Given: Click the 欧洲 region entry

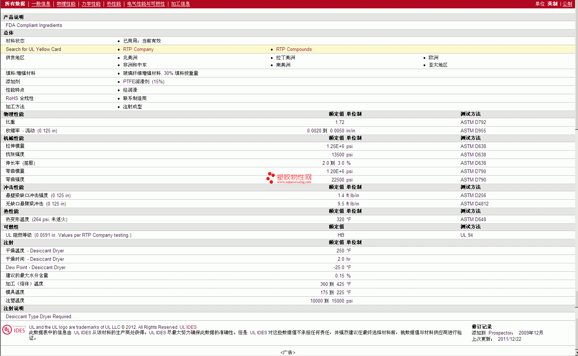Looking at the screenshot, I should pyautogui.click(x=433, y=57).
